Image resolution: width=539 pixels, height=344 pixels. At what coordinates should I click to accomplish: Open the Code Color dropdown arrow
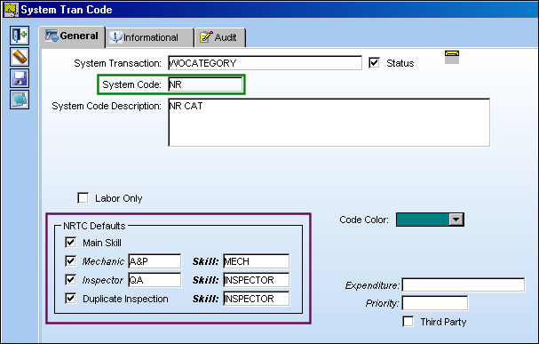coord(456,220)
